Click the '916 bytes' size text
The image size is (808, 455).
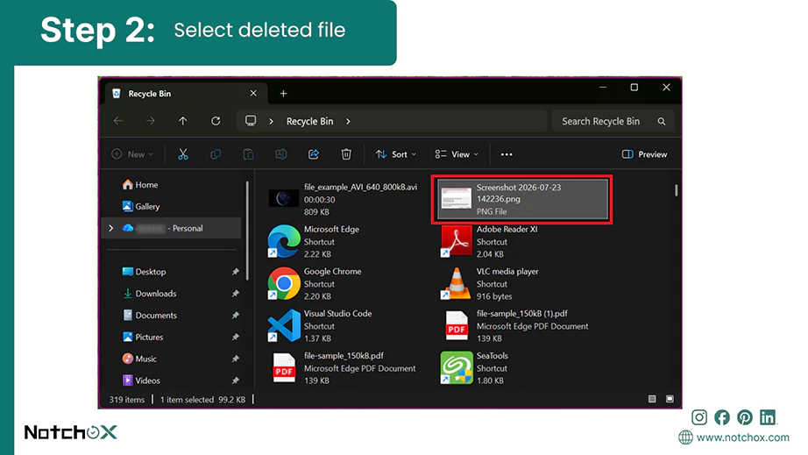[x=494, y=296]
